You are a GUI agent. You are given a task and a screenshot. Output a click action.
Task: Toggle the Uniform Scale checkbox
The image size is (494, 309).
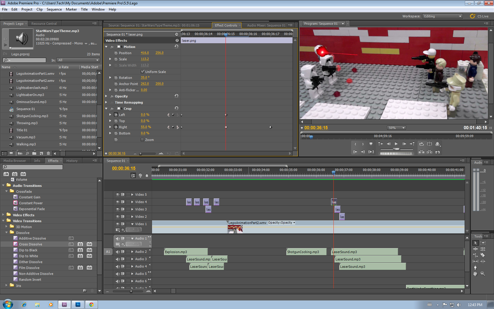click(x=143, y=72)
